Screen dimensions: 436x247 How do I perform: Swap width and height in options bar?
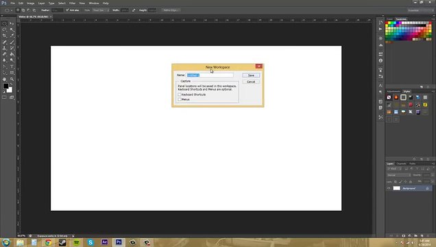click(134, 10)
